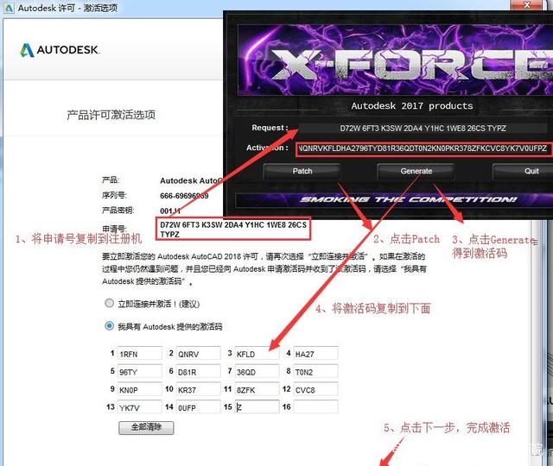This screenshot has width=553, height=466.
Task: Click the Autodesk title bar app icon
Action: pyautogui.click(x=9, y=8)
